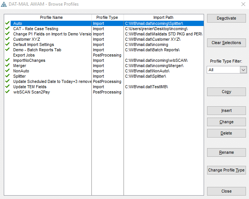Click the Clear Selections button
This screenshot has height=199, width=249.
tap(226, 43)
